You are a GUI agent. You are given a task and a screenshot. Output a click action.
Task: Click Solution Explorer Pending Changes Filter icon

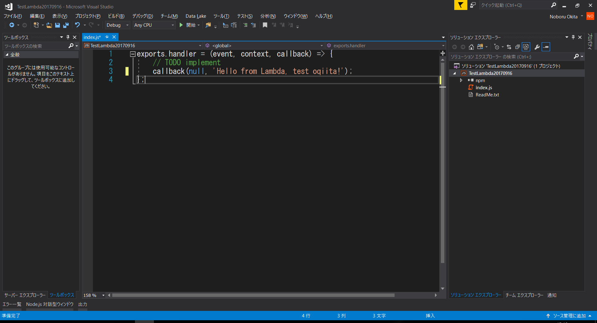[x=497, y=47]
